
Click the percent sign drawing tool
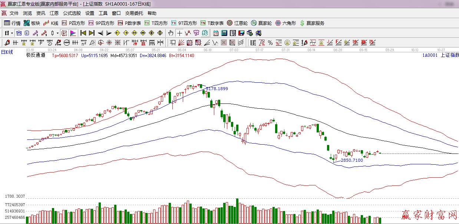coord(270,43)
